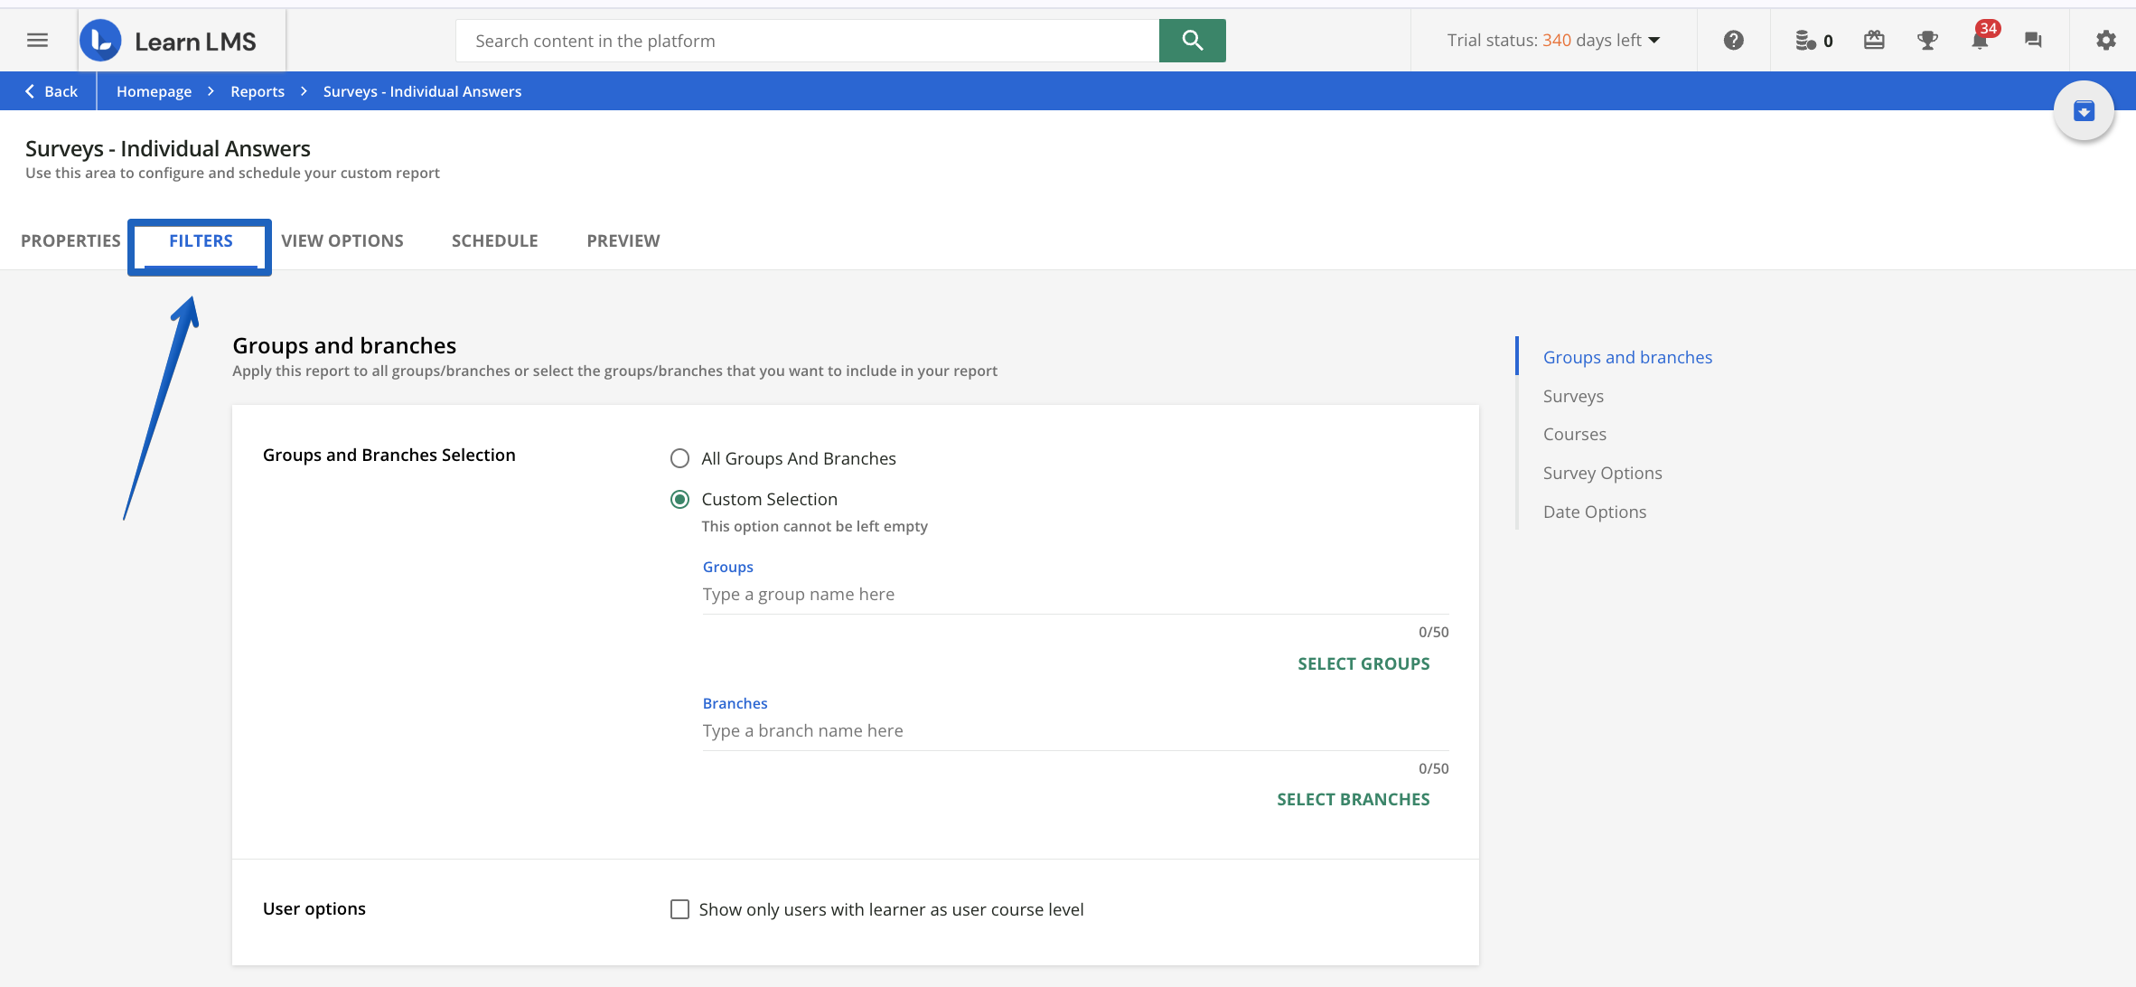Jump to Courses section in side navigation
Screen dimensions: 2136x987
[1574, 434]
